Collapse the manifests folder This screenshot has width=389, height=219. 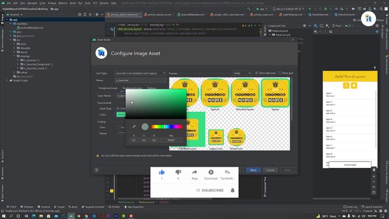coord(11,24)
